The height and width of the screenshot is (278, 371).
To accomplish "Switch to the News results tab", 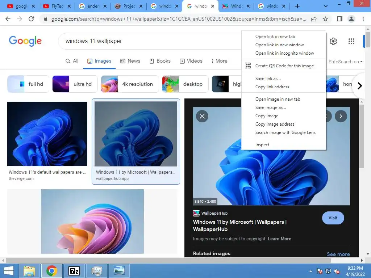I will [130, 61].
